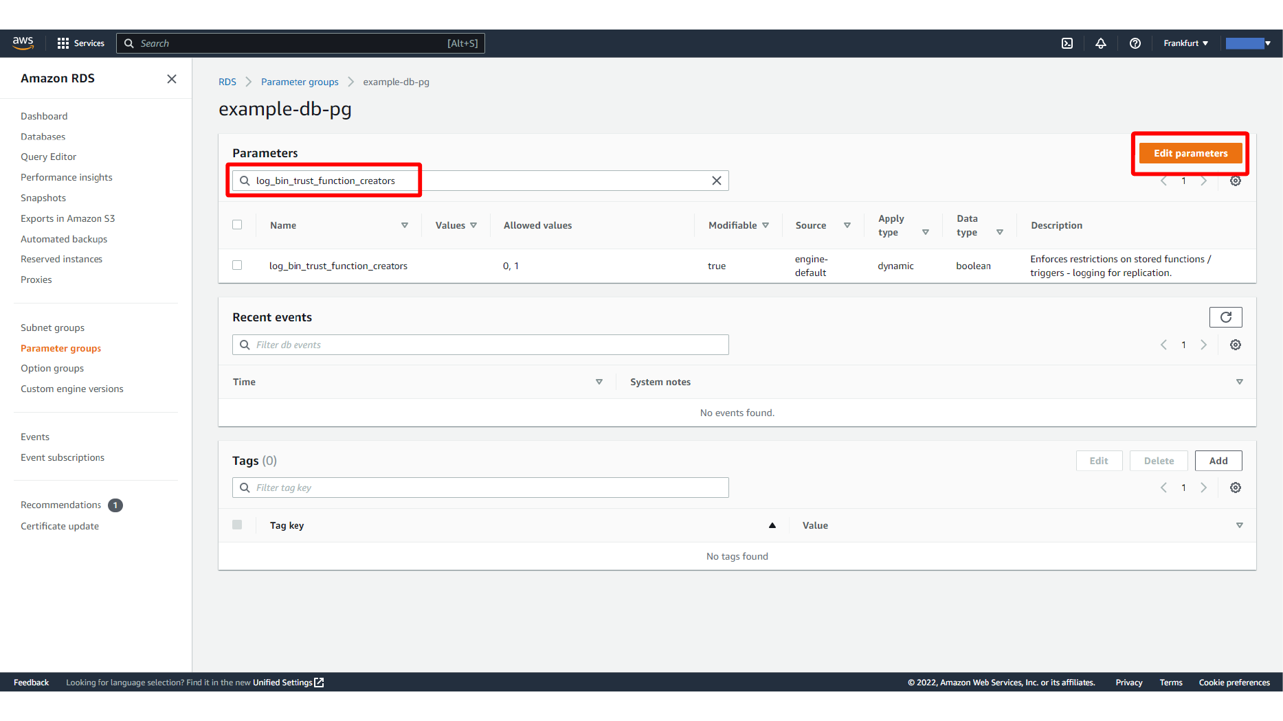Open Privacy link in footer
1283x721 pixels.
1129,683
